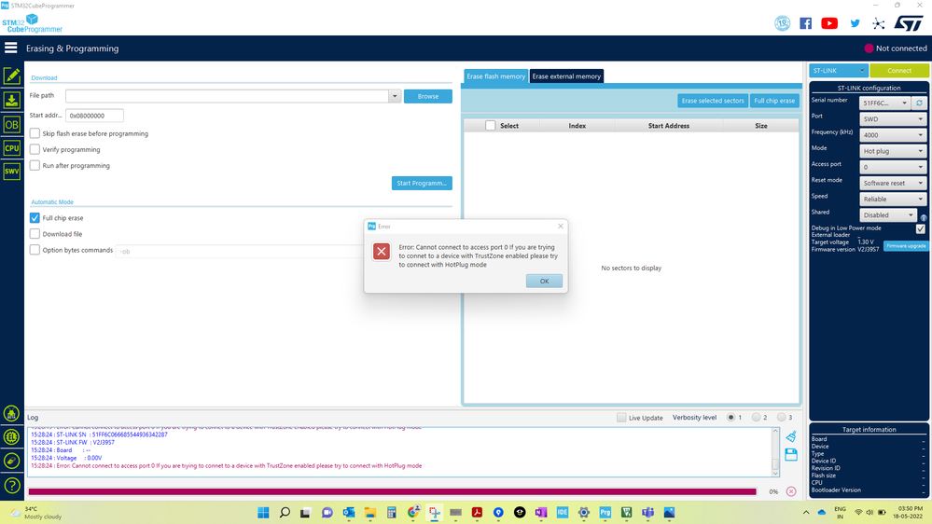Open the ST Twitter page icon
Image resolution: width=932 pixels, height=524 pixels.
(855, 23)
